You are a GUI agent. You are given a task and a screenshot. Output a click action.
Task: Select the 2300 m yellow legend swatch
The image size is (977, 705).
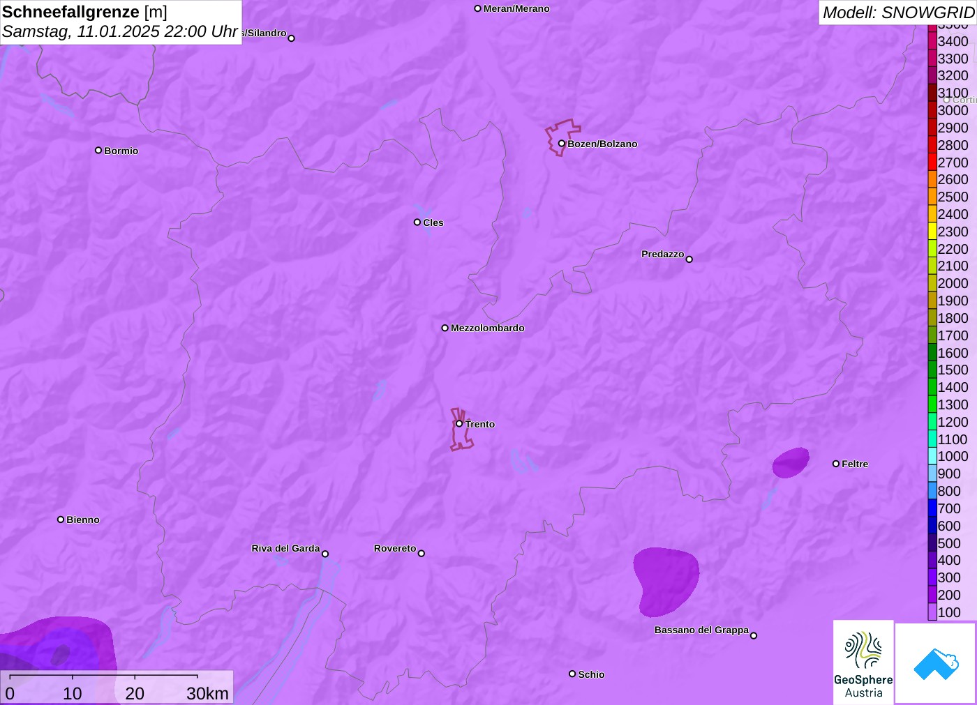932,232
